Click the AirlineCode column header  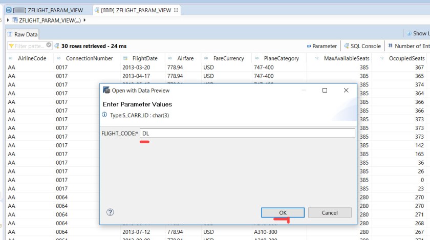(32, 58)
